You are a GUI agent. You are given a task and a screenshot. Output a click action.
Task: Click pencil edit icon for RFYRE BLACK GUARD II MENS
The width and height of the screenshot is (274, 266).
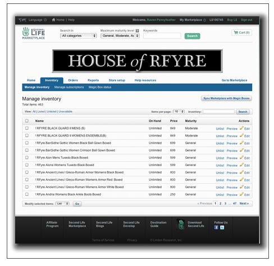[241, 128]
